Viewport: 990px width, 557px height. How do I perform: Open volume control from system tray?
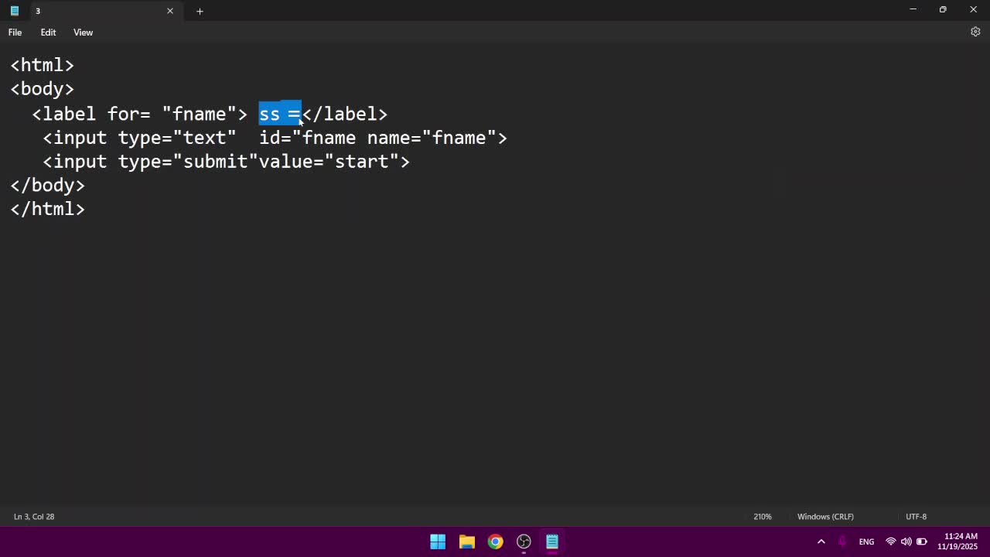[x=906, y=542]
